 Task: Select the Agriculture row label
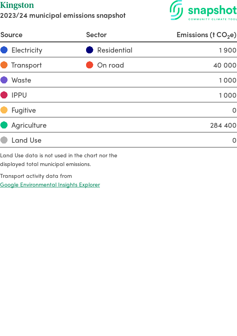click(29, 125)
